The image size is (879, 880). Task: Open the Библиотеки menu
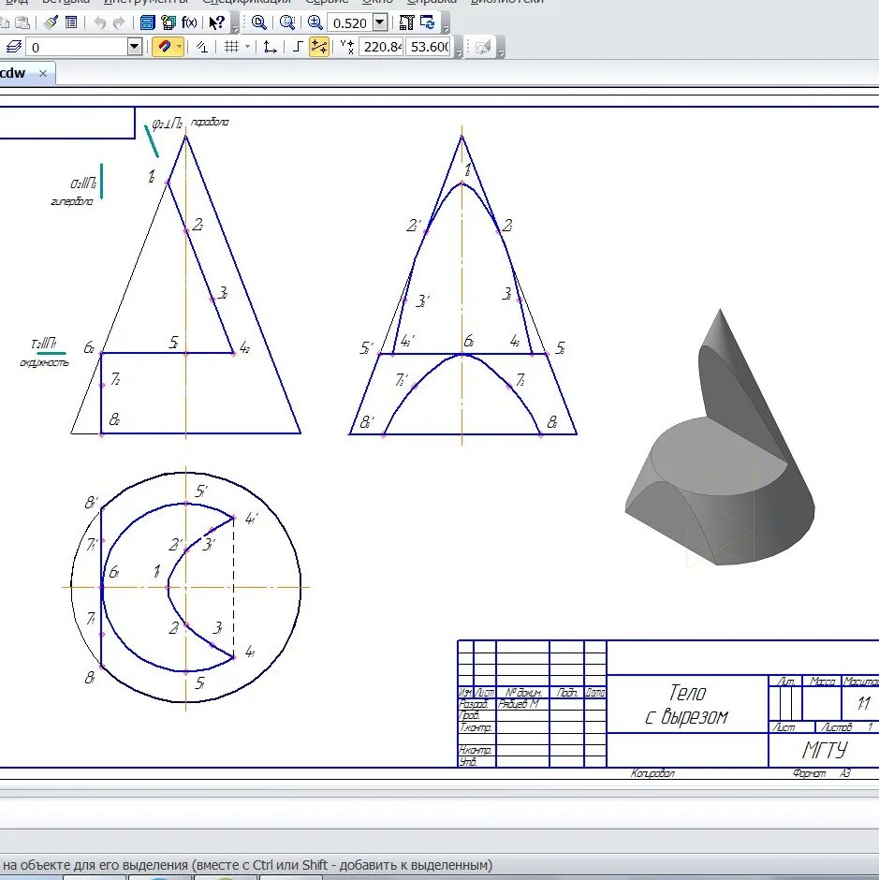tap(507, 2)
